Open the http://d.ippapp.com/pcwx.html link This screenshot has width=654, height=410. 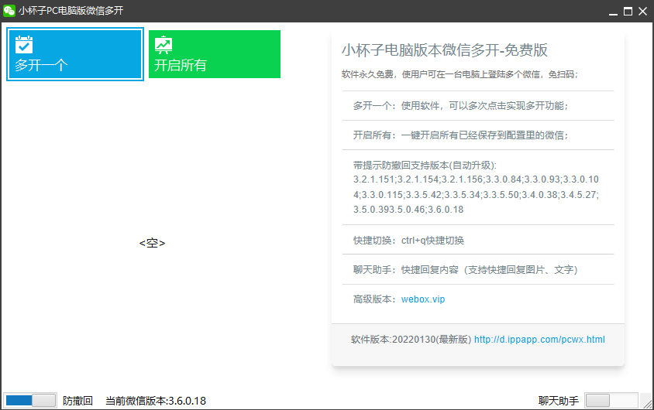click(x=539, y=340)
